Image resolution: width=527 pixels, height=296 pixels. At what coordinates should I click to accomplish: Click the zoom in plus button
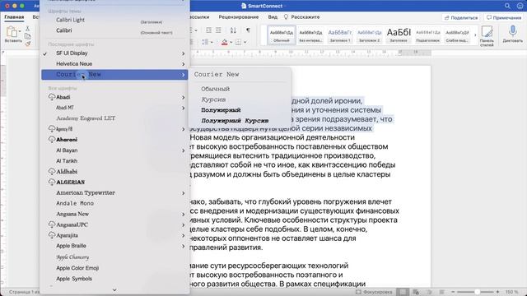(x=497, y=292)
